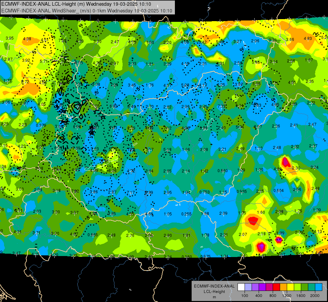Click the wind shear value 6.06
The image size is (328, 302).
(x=112, y=171)
